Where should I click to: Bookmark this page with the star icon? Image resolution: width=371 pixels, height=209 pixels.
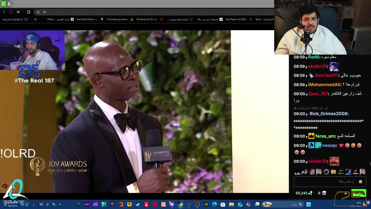click(x=38, y=12)
